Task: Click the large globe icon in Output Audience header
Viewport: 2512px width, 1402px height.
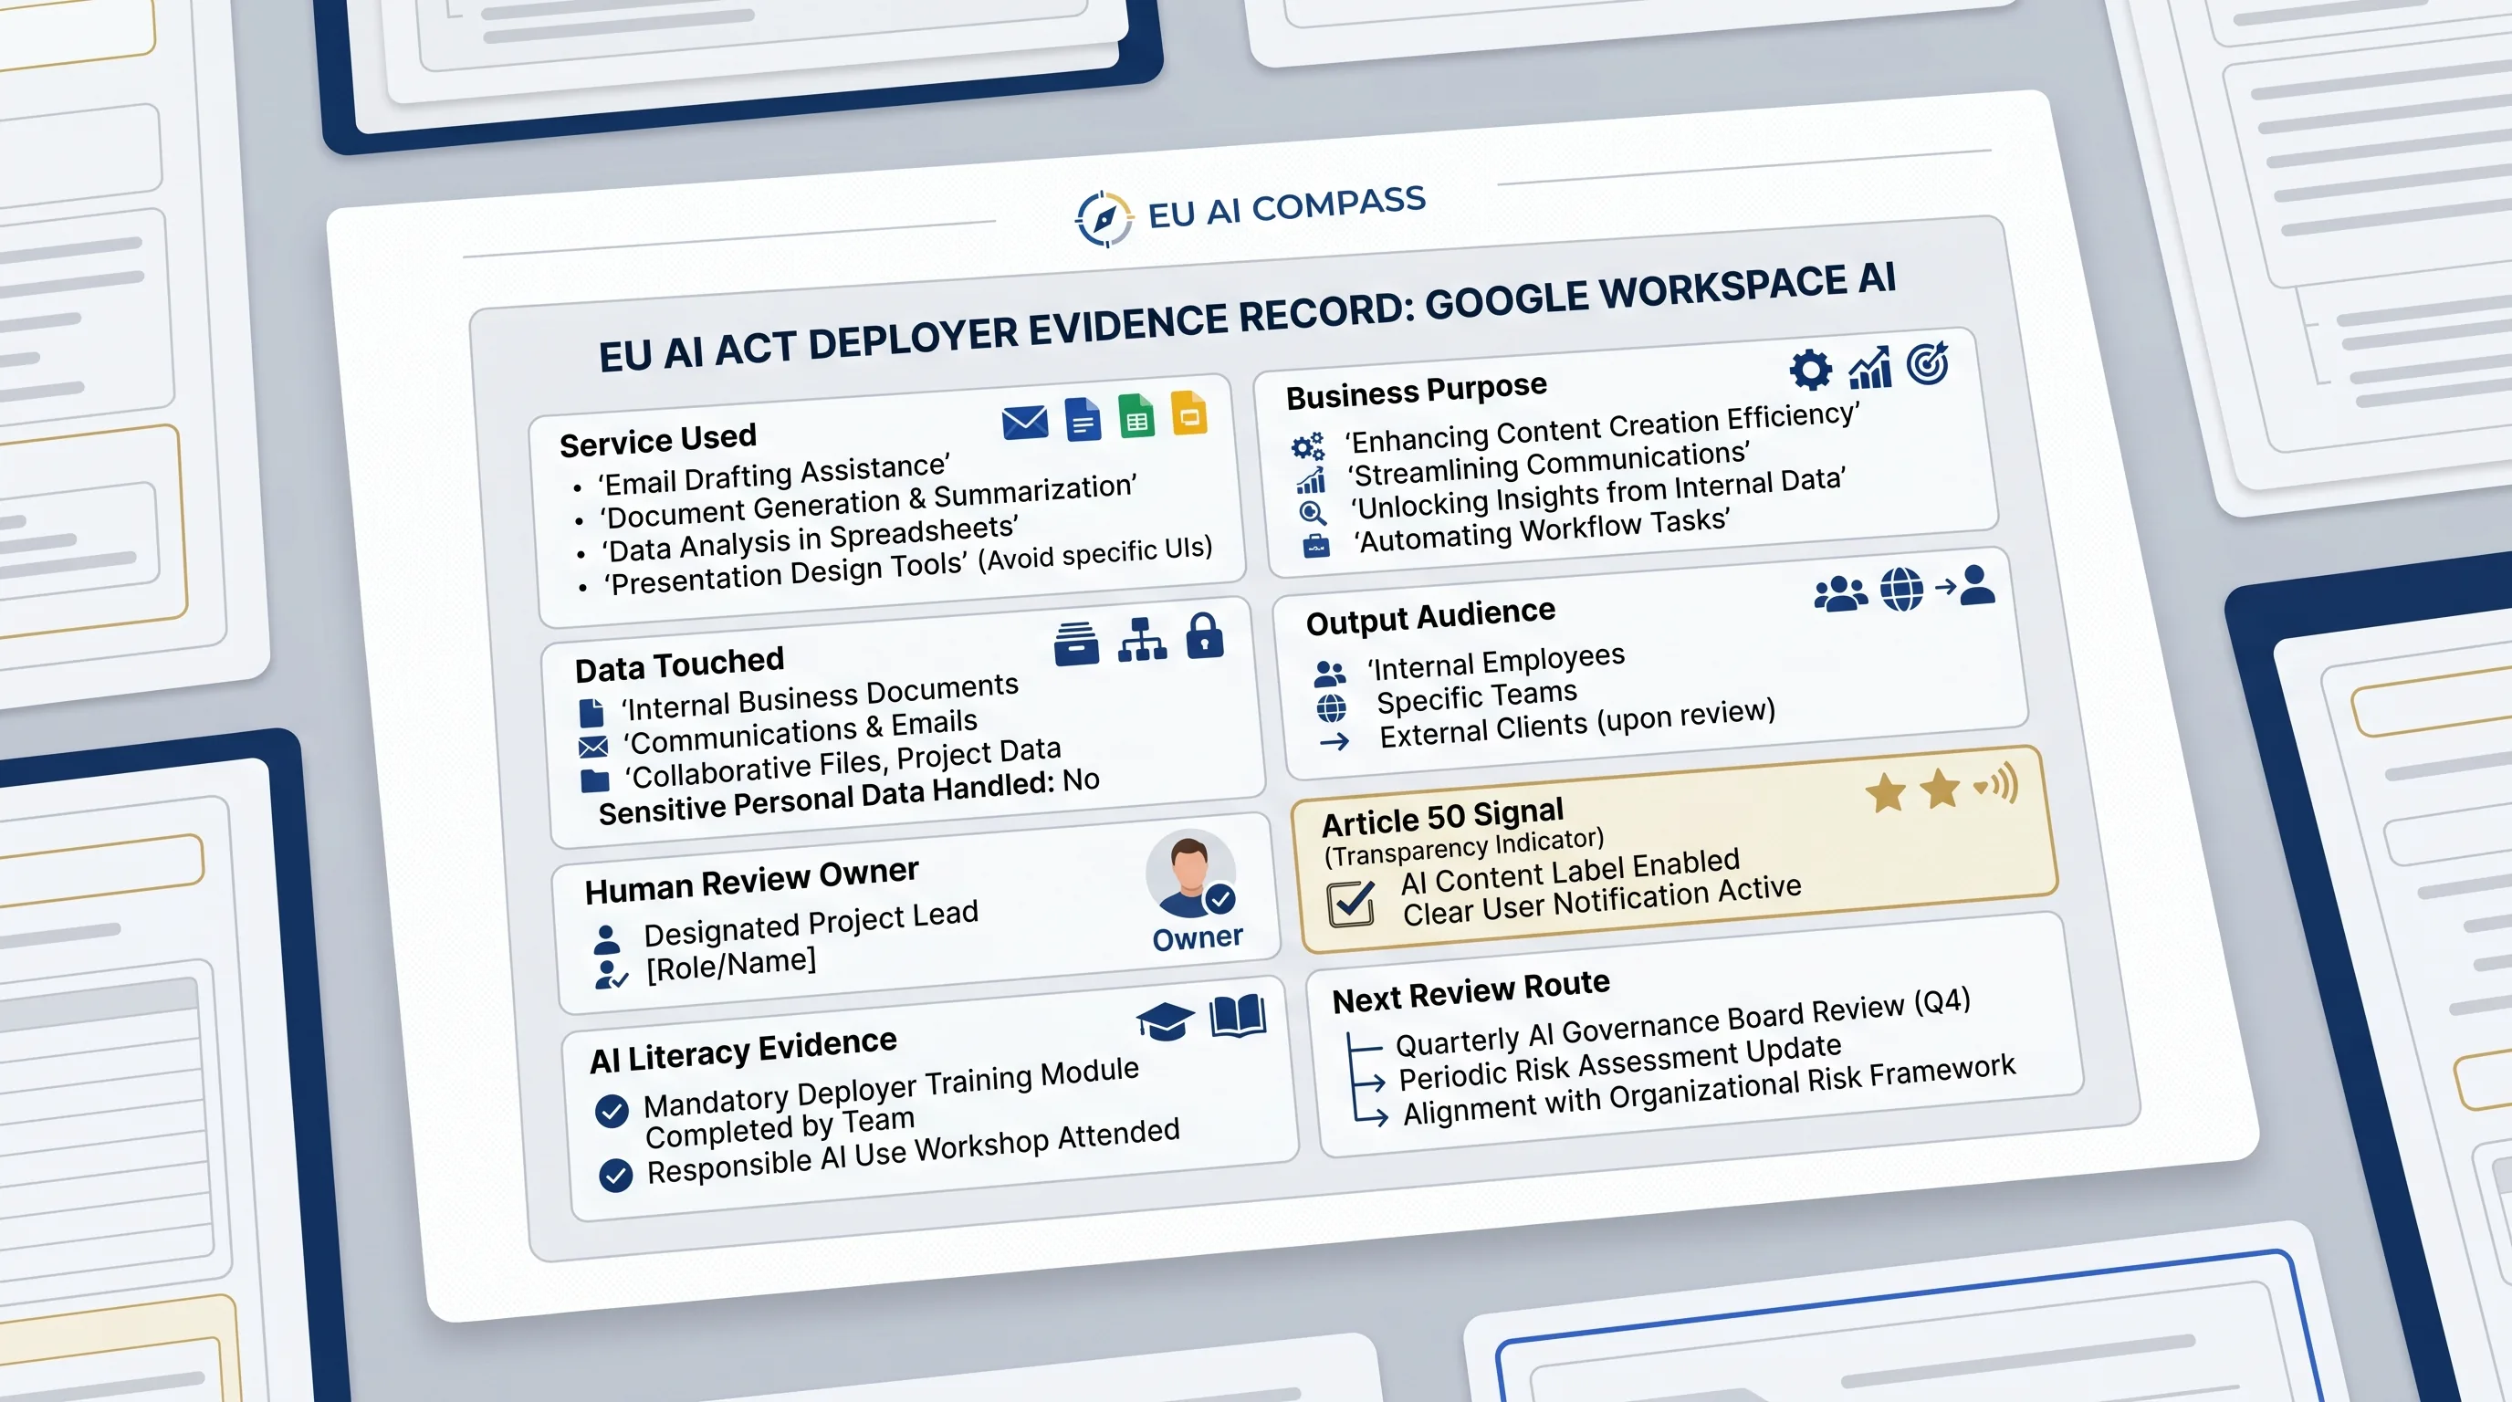Action: click(x=1901, y=589)
